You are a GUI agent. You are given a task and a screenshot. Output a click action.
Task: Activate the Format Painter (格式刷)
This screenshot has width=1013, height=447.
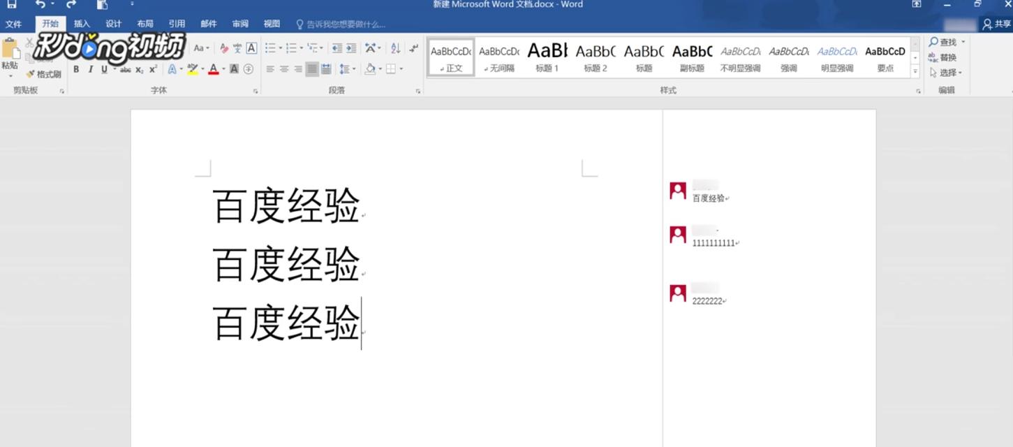click(44, 73)
